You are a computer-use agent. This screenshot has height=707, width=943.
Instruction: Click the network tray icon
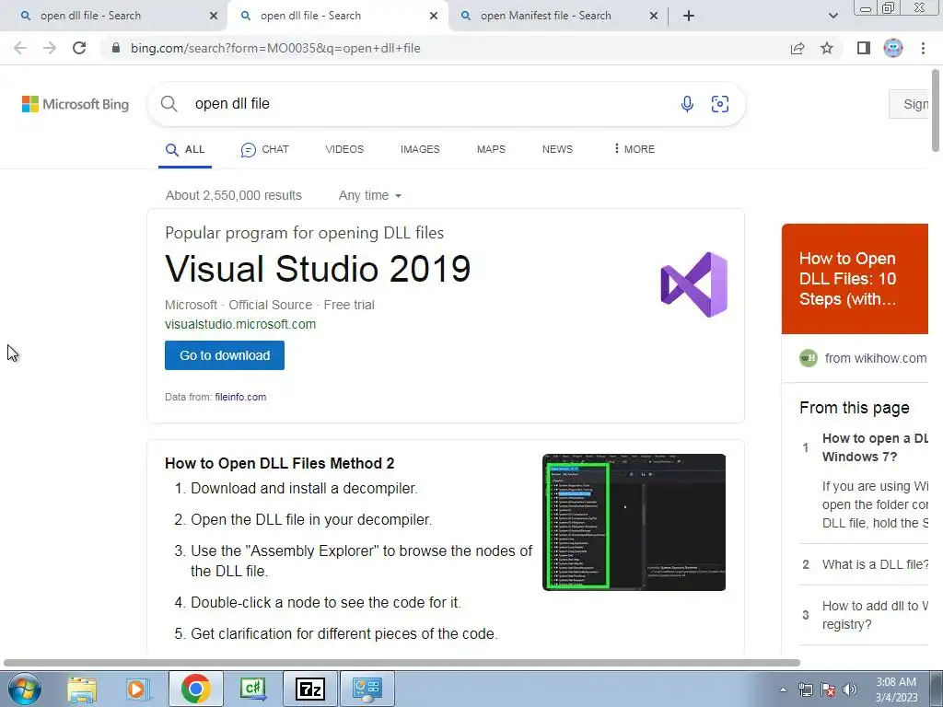805,690
